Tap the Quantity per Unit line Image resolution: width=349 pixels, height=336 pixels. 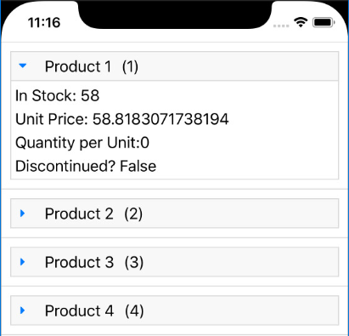tap(82, 143)
